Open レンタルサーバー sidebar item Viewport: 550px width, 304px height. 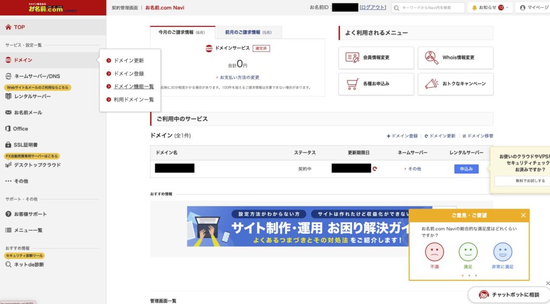coord(28,97)
